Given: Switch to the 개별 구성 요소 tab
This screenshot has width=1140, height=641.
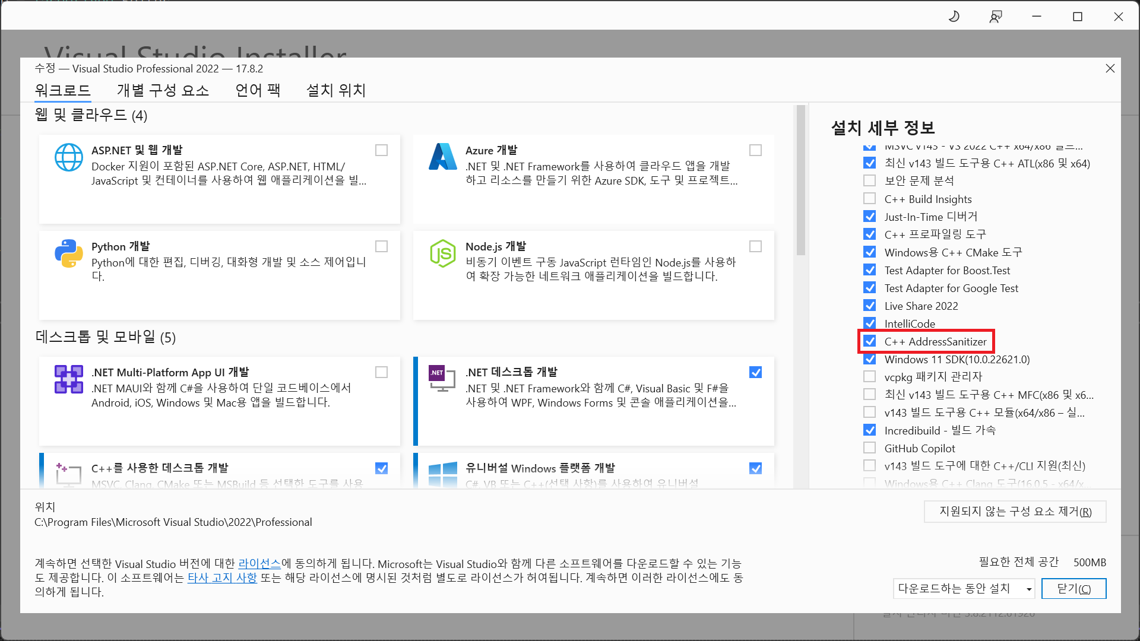Looking at the screenshot, I should point(163,90).
